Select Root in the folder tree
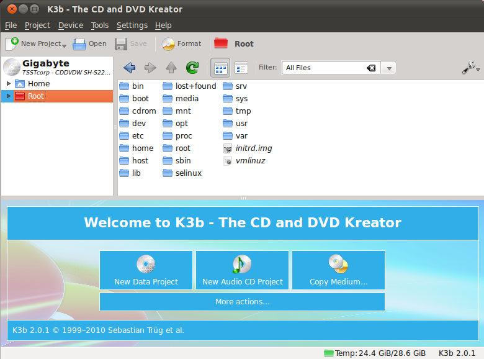 (x=36, y=96)
